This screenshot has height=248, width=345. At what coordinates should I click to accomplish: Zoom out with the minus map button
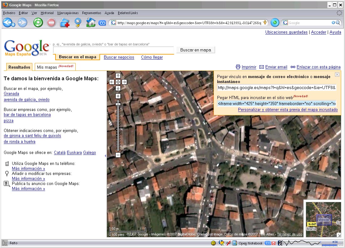(x=118, y=155)
